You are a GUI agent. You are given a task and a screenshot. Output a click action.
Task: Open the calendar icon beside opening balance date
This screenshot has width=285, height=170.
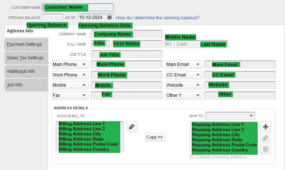109,17
